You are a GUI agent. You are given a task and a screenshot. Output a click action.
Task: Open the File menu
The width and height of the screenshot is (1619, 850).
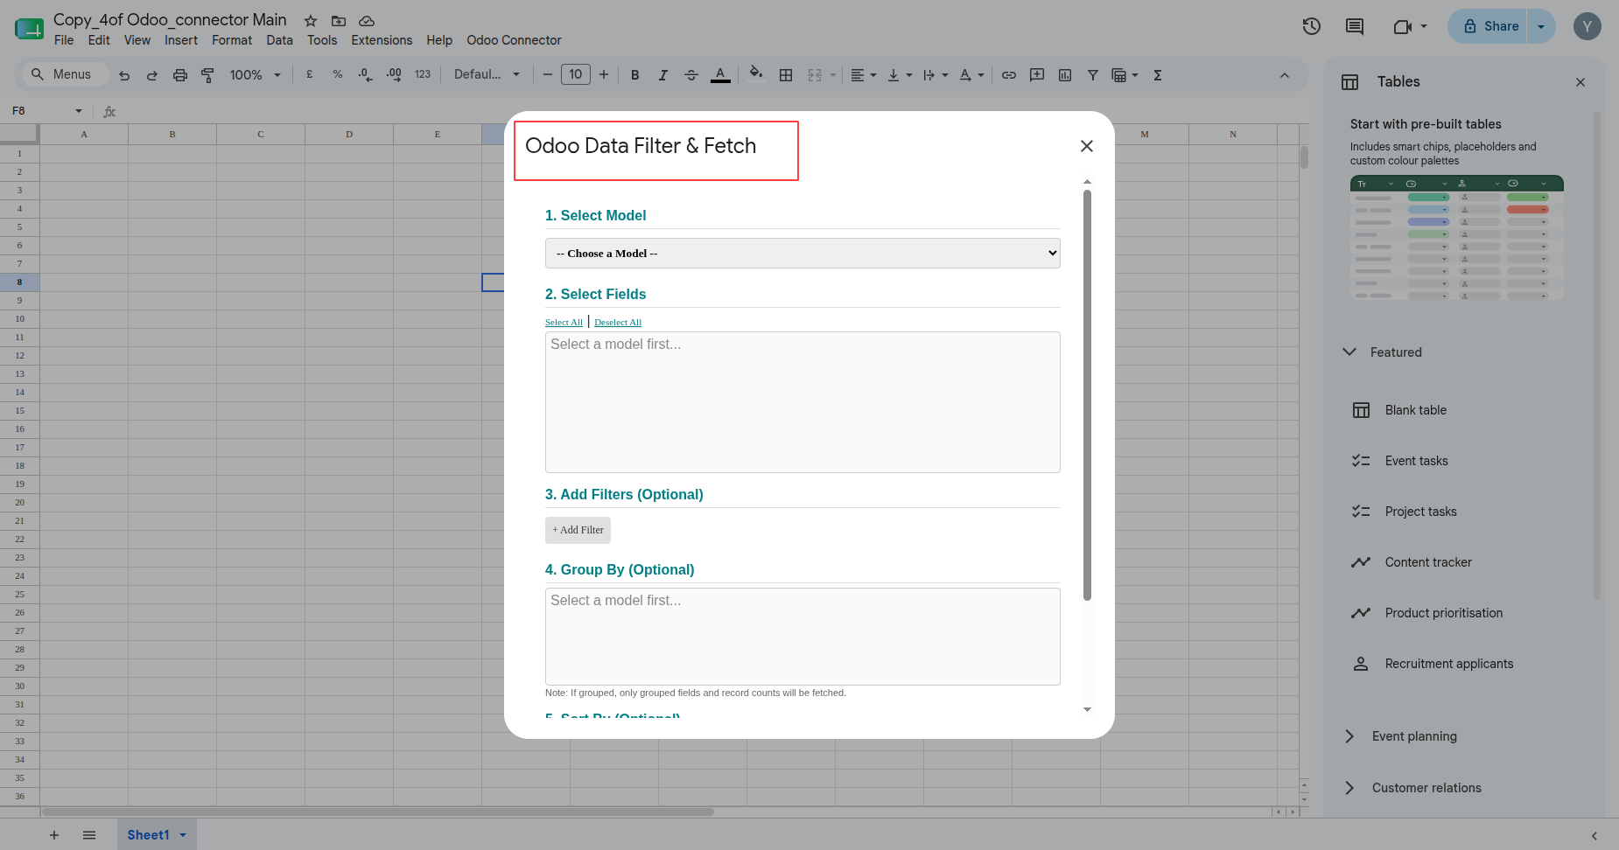64,40
